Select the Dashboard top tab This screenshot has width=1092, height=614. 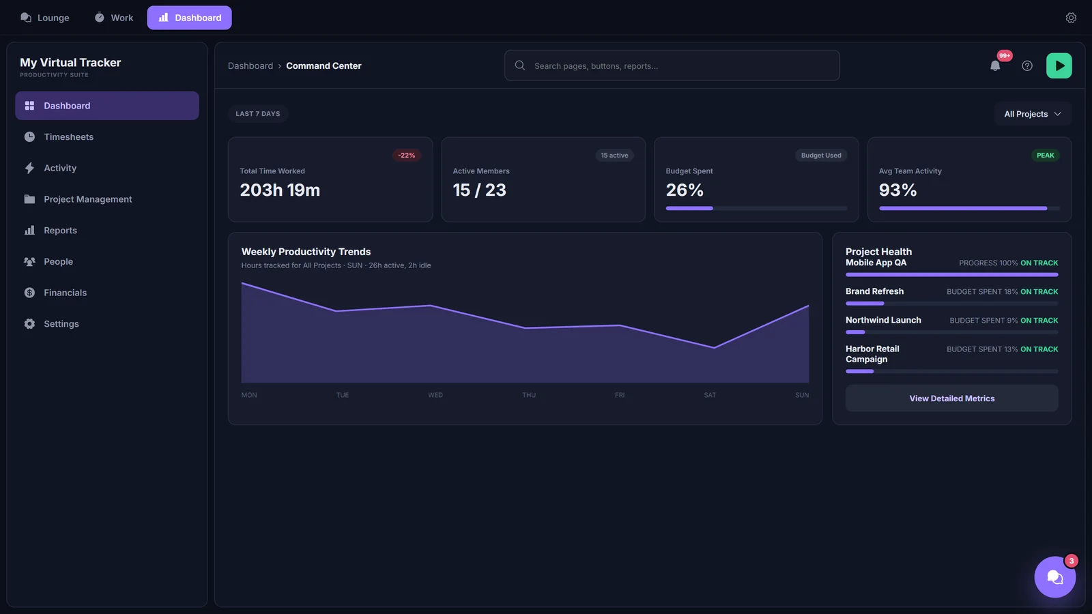click(x=190, y=18)
